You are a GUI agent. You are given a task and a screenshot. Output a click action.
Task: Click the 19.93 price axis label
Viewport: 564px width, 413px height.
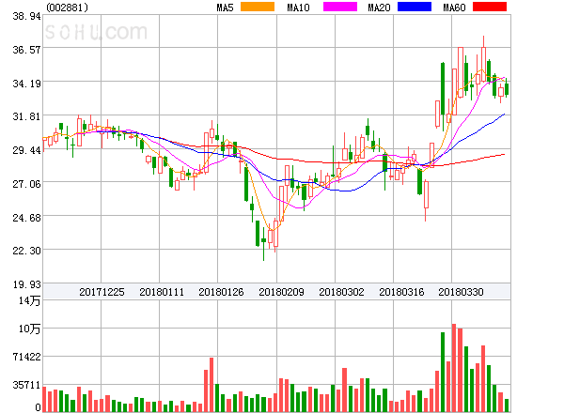point(26,284)
